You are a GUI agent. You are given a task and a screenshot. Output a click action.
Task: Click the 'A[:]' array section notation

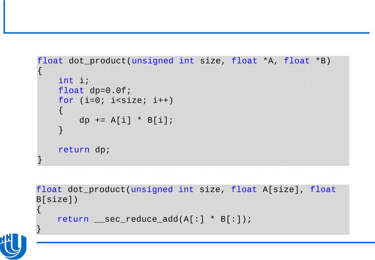[194, 219]
